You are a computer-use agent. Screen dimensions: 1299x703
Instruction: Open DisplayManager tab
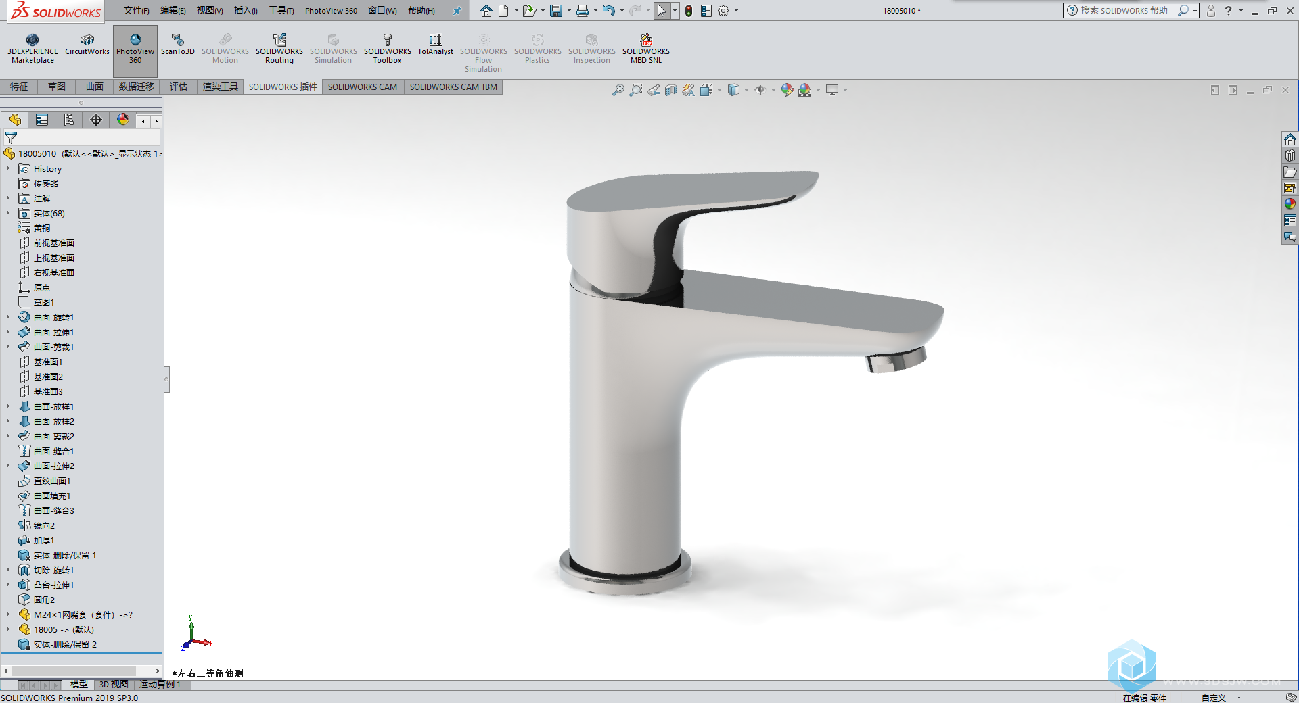(x=123, y=120)
